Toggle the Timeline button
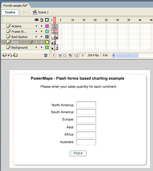153x171 pixels. [10, 12]
